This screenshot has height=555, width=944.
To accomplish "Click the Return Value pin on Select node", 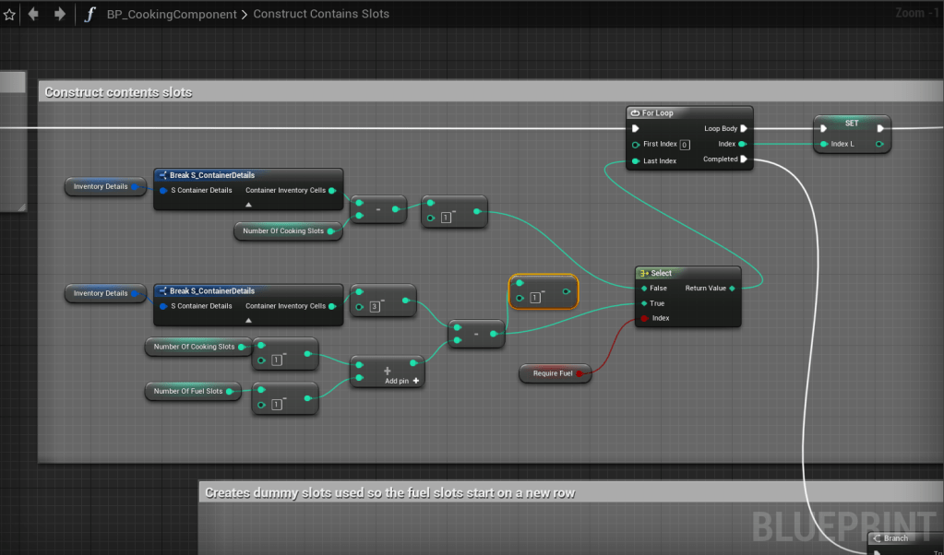I will coord(732,289).
